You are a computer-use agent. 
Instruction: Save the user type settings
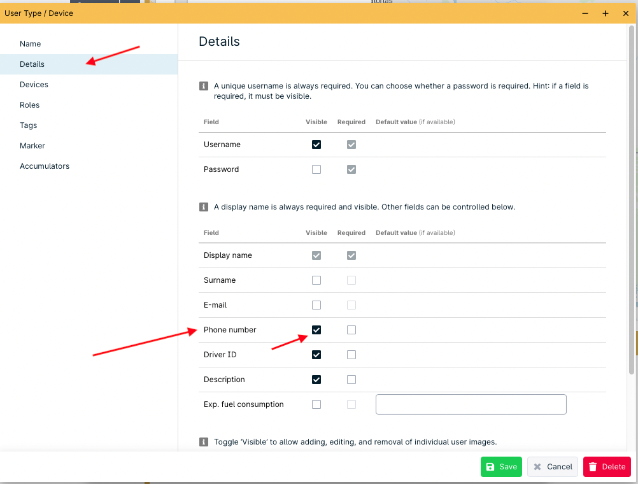pyautogui.click(x=501, y=467)
